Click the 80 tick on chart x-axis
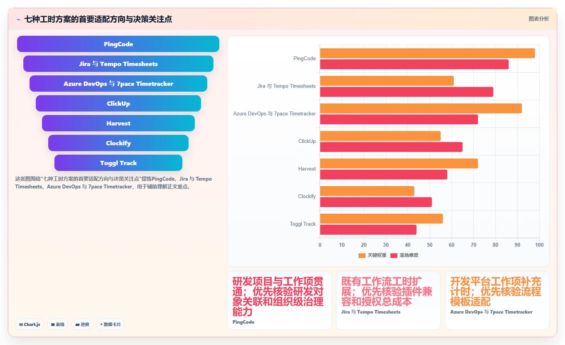The height and width of the screenshot is (345, 565). (x=495, y=245)
